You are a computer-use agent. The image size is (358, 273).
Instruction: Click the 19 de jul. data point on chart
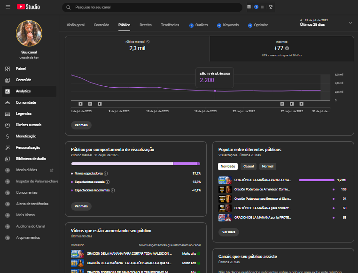(215, 91)
